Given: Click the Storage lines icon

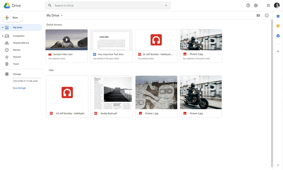Looking at the screenshot, I should pos(7,74).
